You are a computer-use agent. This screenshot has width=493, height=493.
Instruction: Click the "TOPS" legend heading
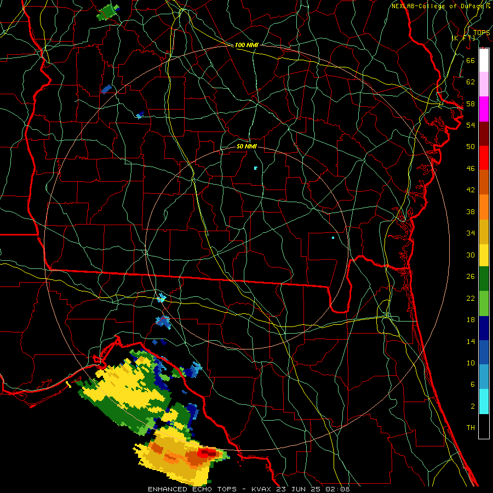coord(481,33)
